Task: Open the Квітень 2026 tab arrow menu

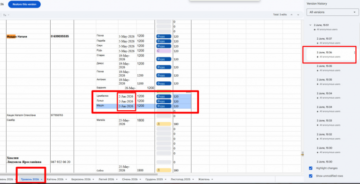Action: tap(66, 179)
